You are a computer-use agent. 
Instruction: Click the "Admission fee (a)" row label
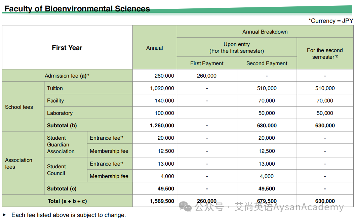tap(67, 76)
